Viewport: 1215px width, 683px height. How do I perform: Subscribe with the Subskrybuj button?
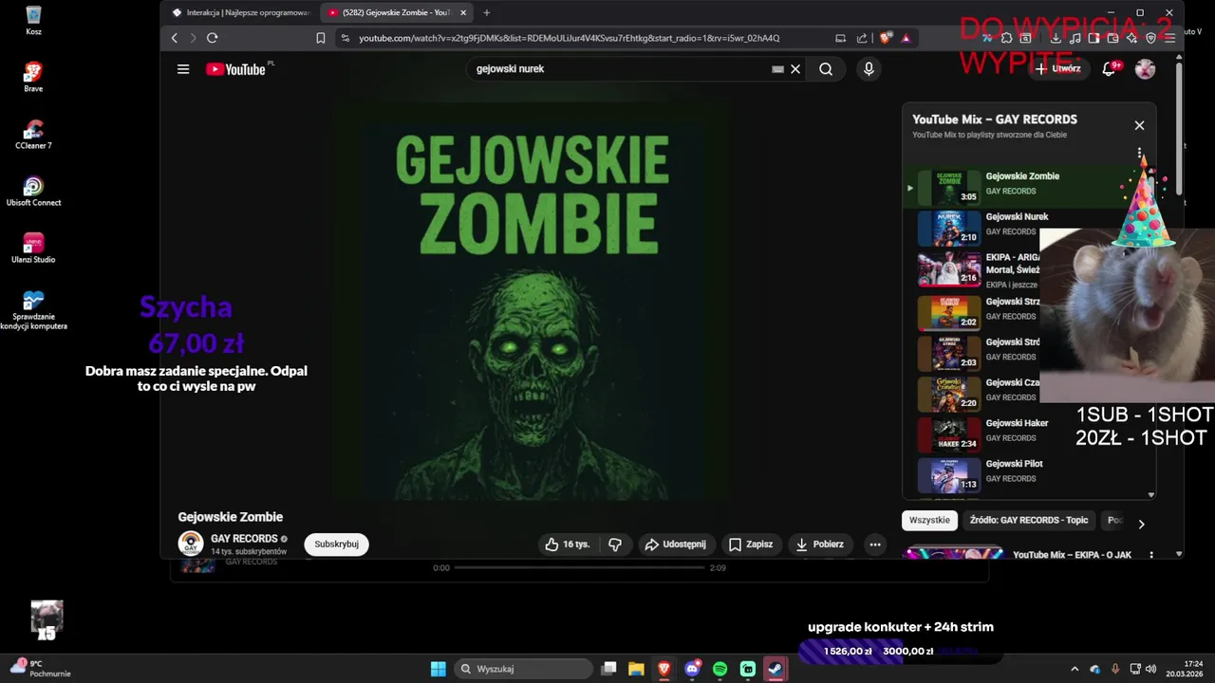336,545
